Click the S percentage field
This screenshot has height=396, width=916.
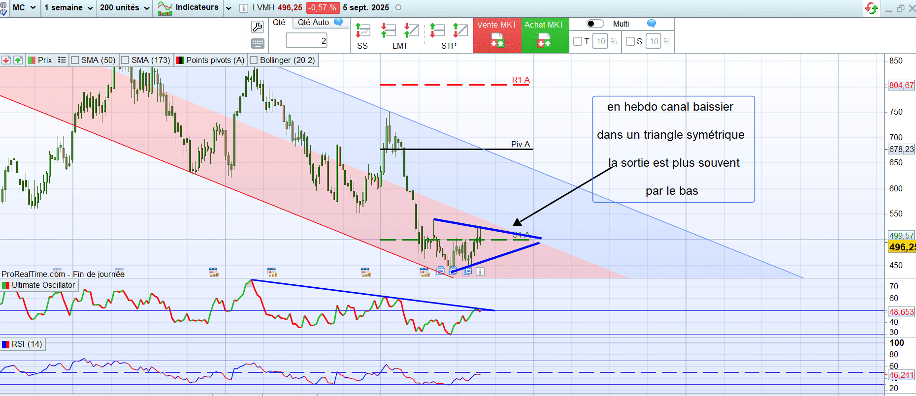point(654,41)
